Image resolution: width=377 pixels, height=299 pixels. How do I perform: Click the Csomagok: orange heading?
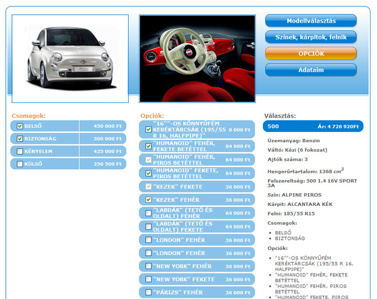point(29,116)
